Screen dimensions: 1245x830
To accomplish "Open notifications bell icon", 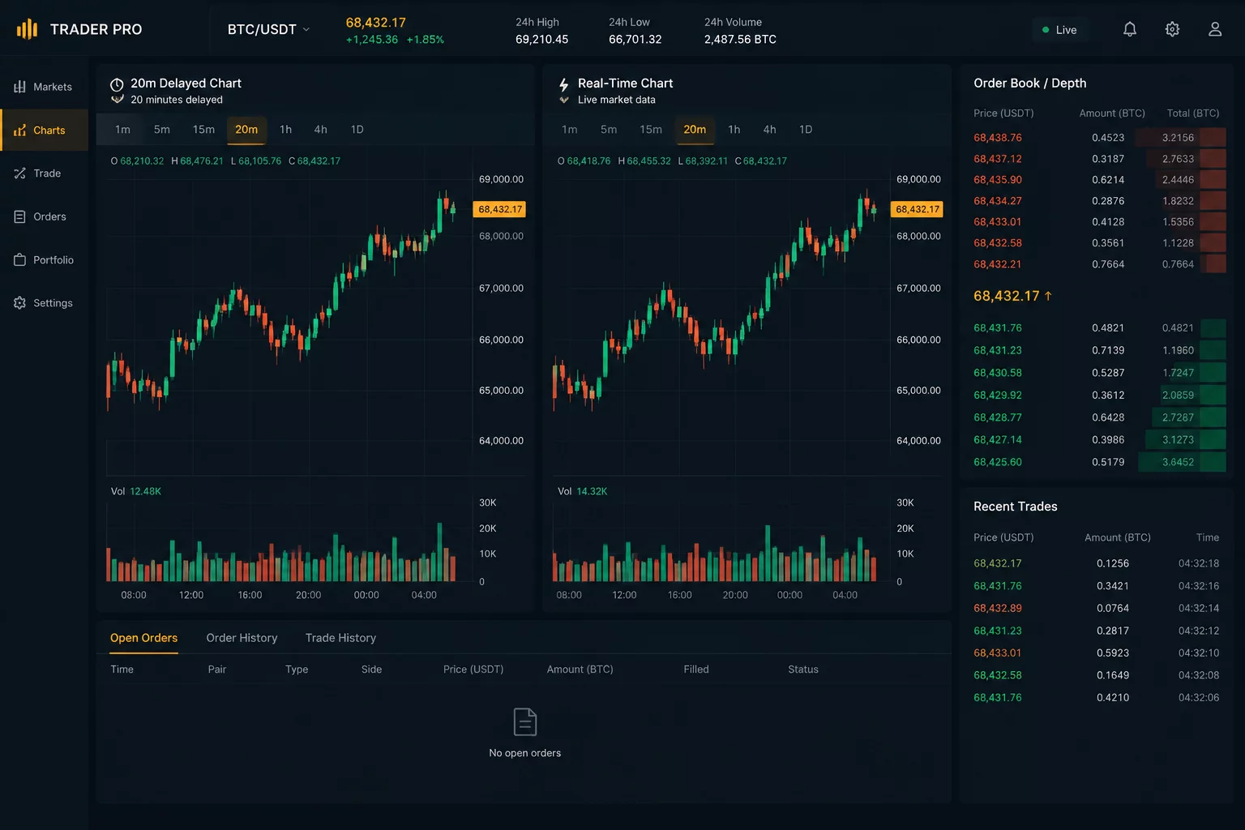I will click(x=1129, y=29).
